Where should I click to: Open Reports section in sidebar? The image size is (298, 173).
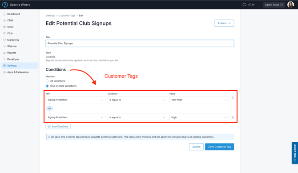(x=12, y=52)
